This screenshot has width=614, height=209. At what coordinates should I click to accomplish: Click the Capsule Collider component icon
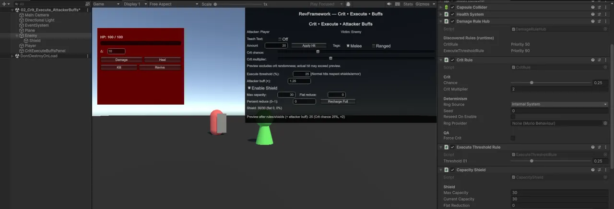(446, 7)
